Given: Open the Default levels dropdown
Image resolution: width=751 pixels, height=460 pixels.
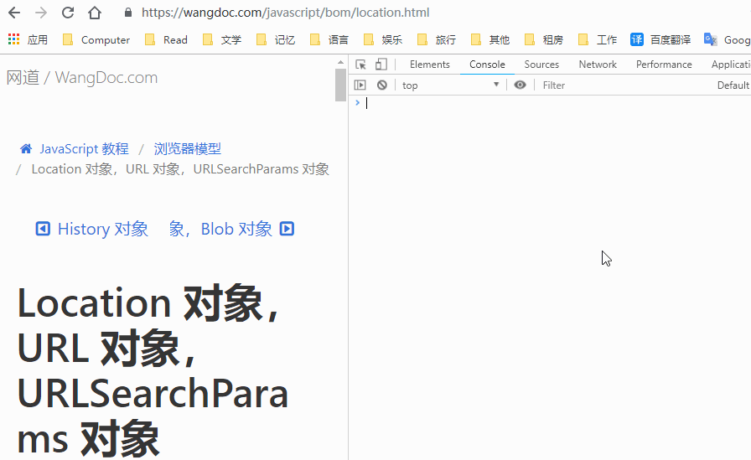Looking at the screenshot, I should pyautogui.click(x=733, y=85).
